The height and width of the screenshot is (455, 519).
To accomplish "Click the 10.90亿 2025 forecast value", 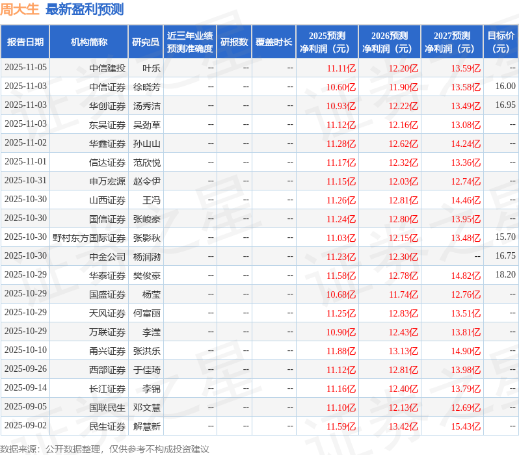I will [x=341, y=332].
